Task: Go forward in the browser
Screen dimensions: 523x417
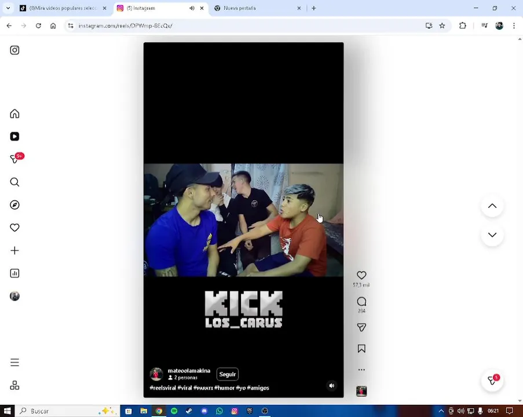Action: [x=24, y=25]
